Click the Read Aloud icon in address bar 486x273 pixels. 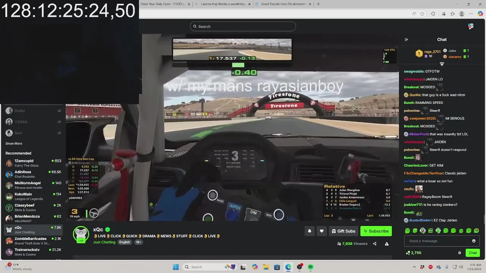[x=414, y=14]
